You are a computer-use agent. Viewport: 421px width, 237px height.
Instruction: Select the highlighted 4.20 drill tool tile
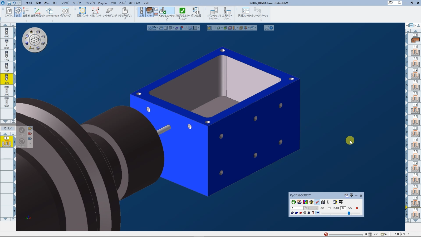(x=7, y=79)
